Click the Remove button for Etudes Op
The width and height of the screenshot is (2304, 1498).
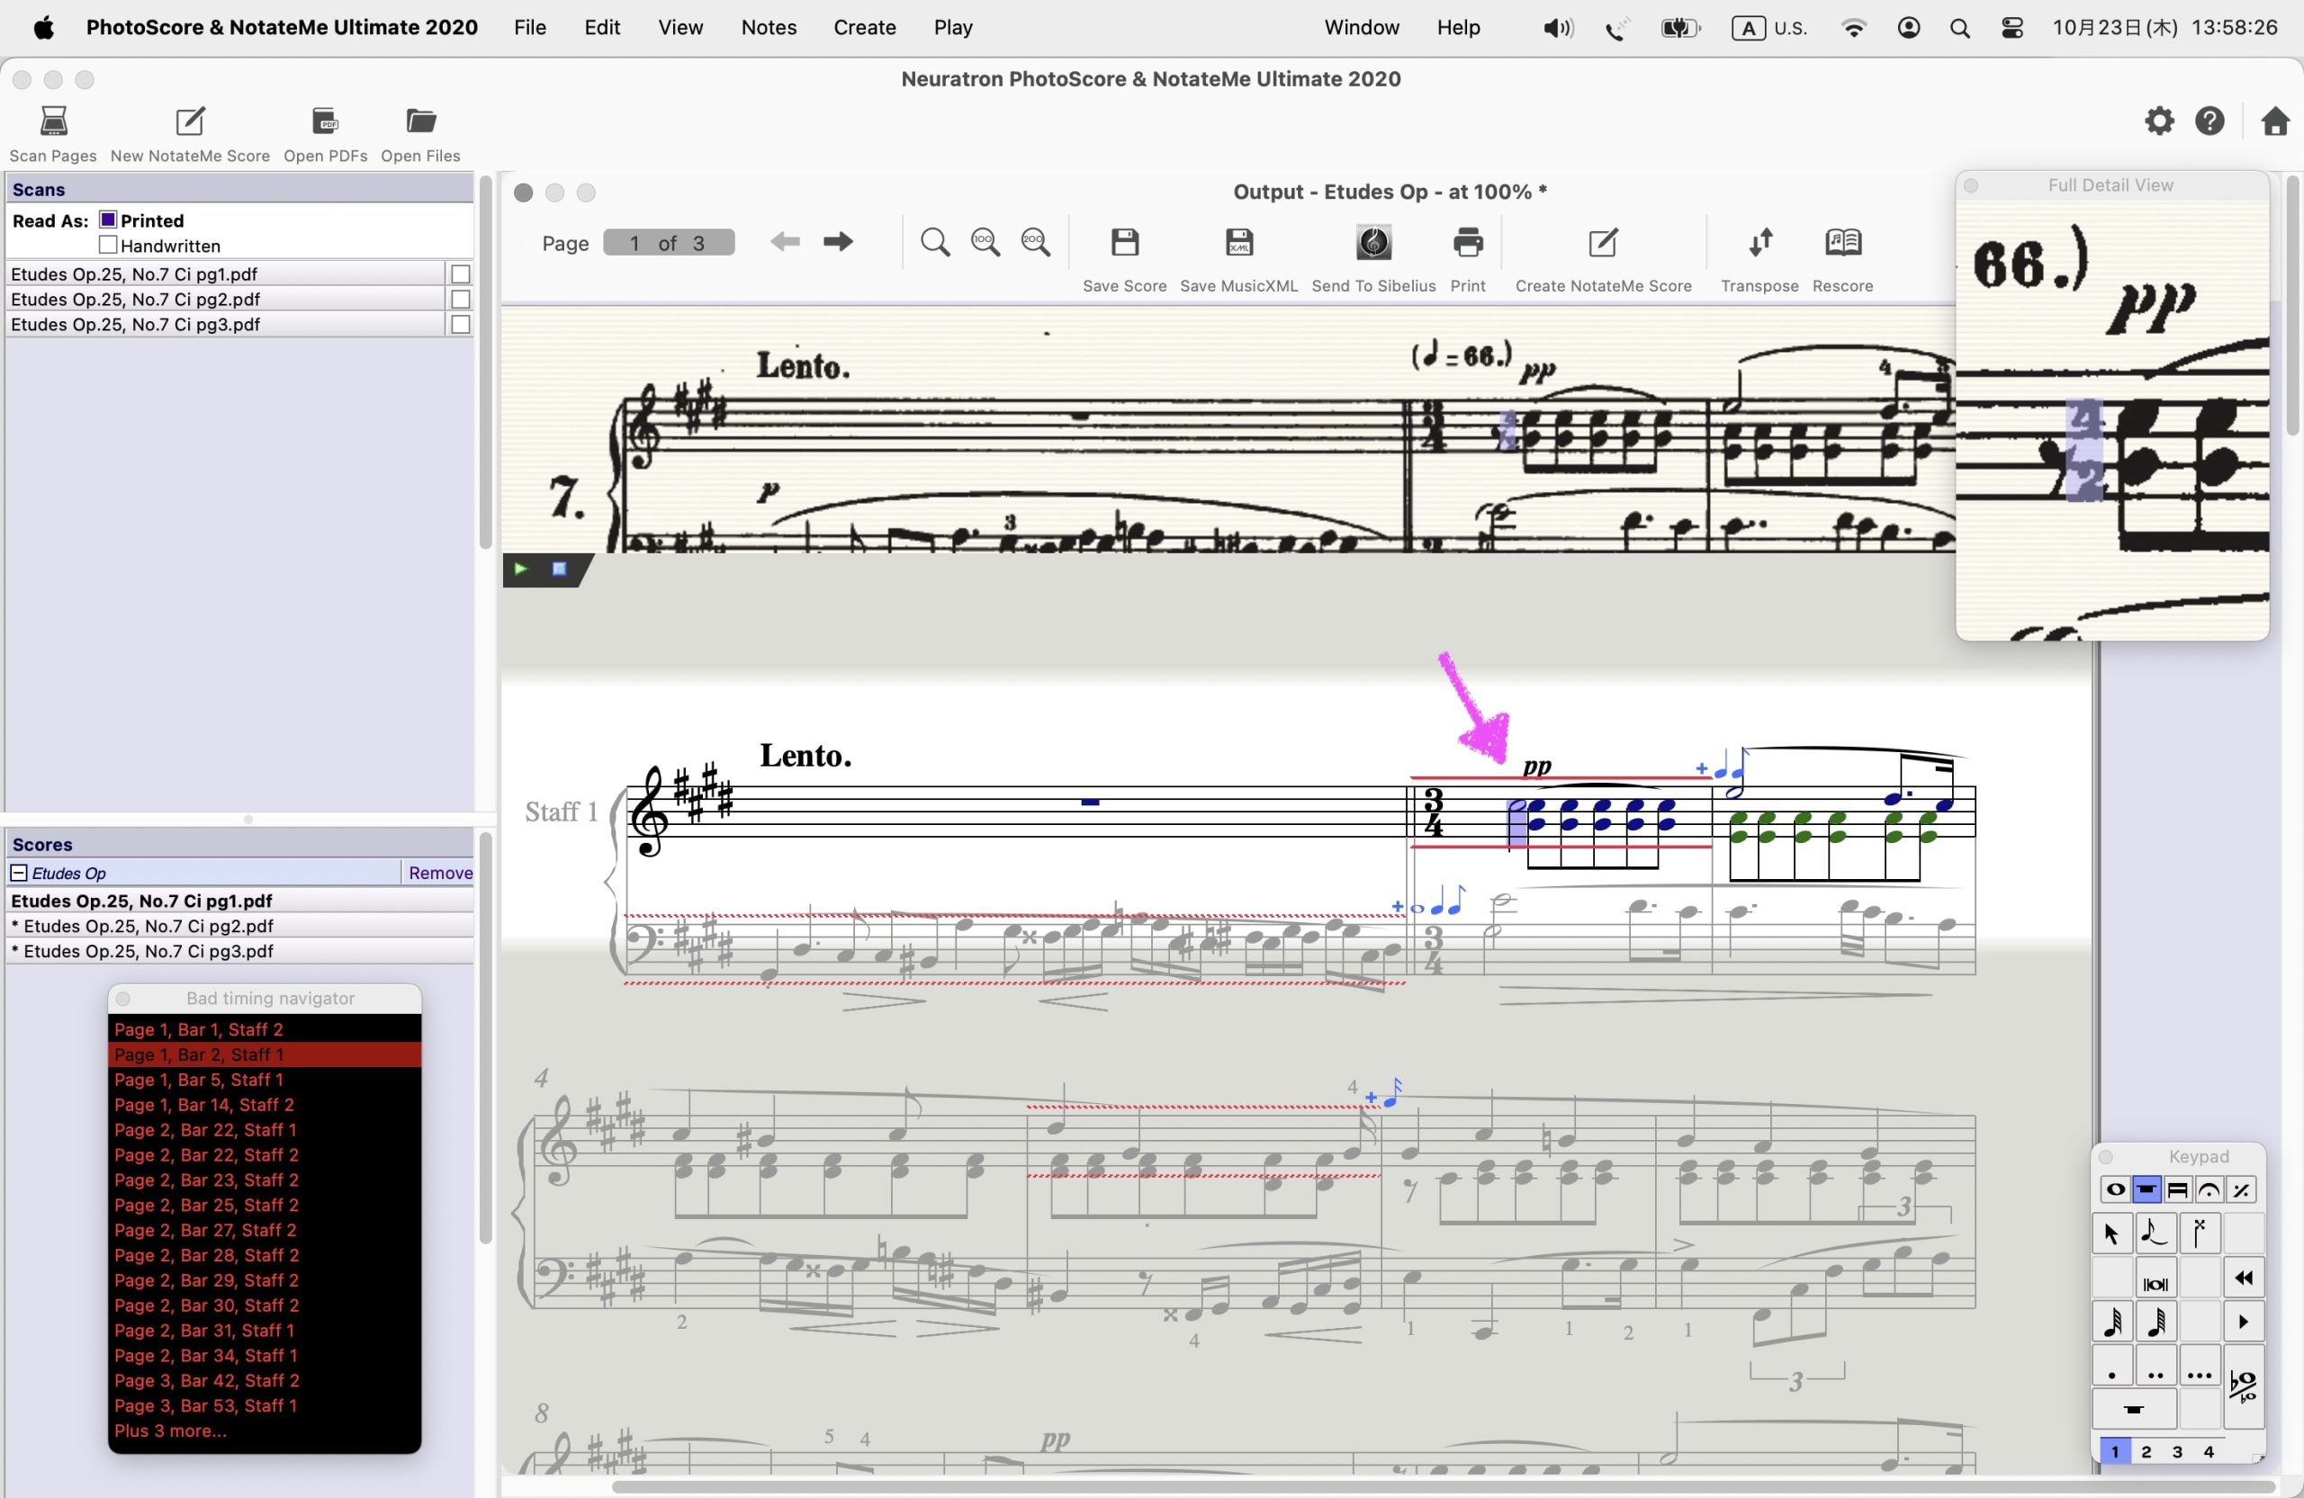(x=439, y=873)
